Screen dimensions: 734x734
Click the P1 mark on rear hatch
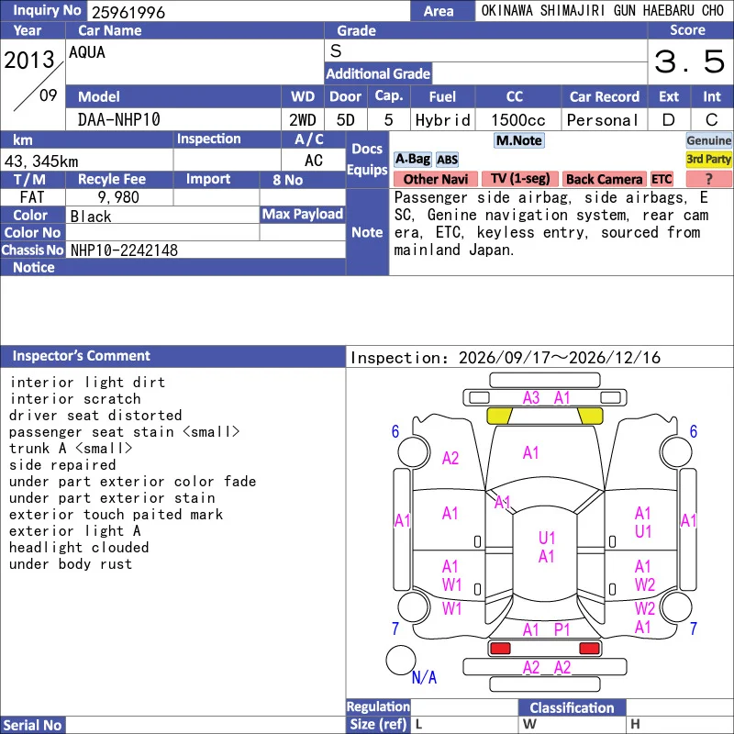pos(562,629)
